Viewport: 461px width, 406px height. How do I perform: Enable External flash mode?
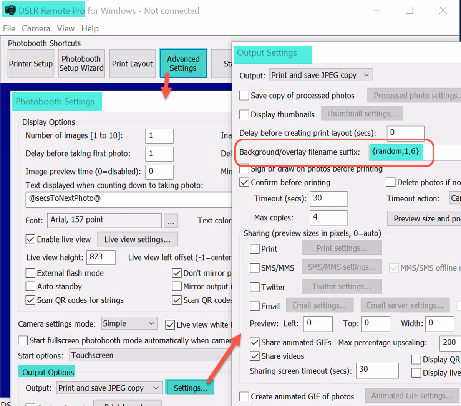[30, 273]
